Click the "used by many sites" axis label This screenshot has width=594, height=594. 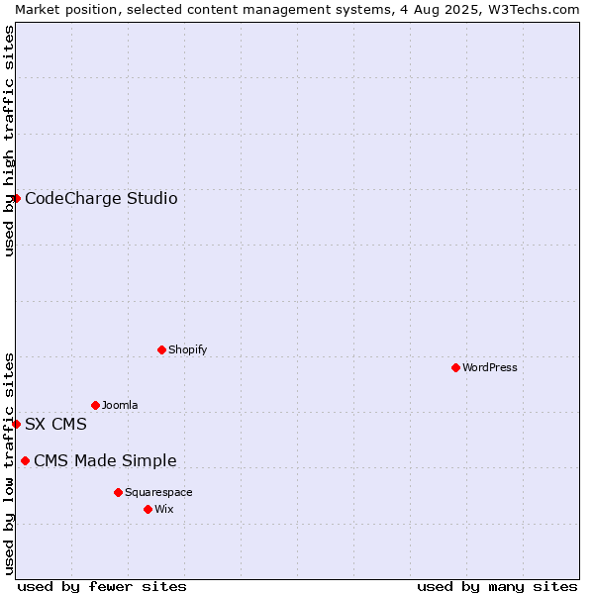coord(497,587)
